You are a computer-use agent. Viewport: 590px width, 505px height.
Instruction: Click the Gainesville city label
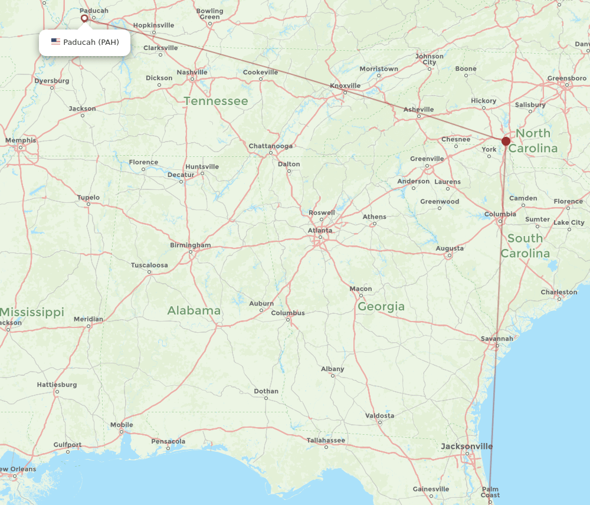(431, 489)
